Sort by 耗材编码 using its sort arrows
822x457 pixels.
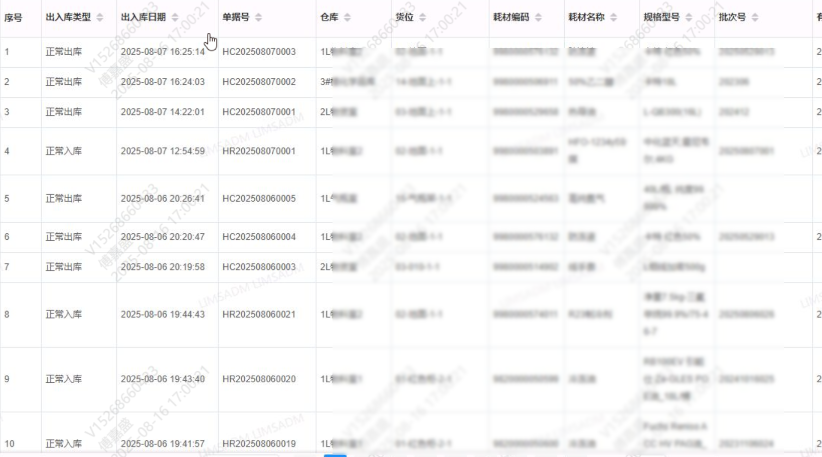coord(538,18)
